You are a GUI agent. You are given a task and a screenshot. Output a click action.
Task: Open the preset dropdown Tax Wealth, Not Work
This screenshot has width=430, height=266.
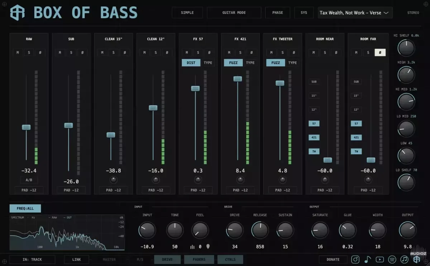tap(355, 13)
